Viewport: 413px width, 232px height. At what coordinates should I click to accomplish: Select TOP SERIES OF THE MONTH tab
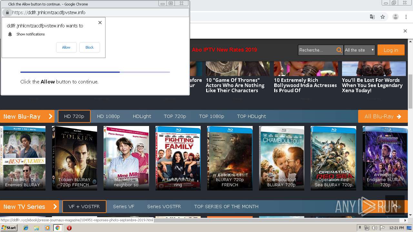(226, 207)
